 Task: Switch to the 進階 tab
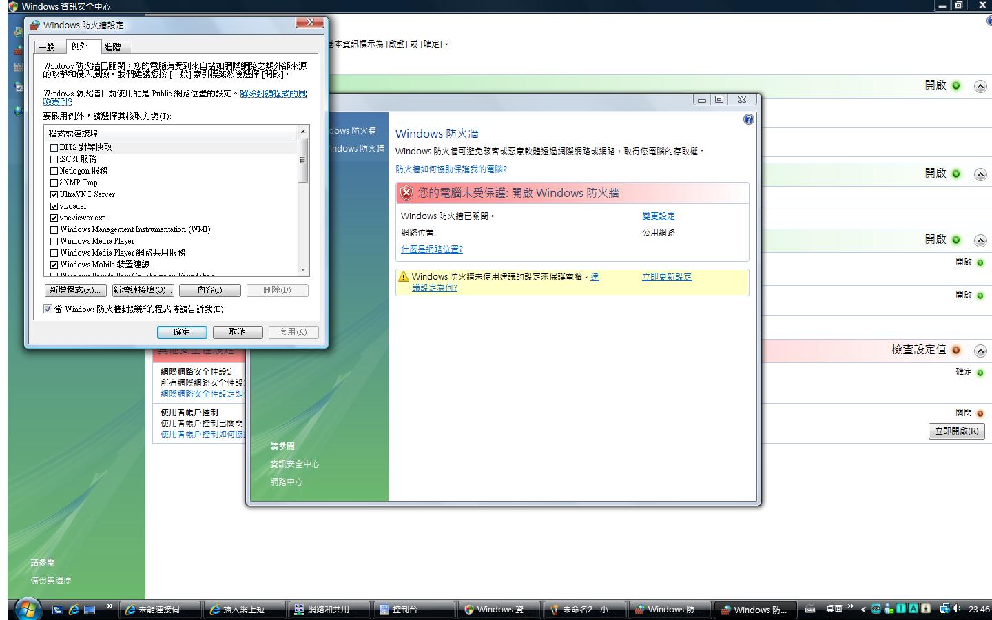pos(113,47)
